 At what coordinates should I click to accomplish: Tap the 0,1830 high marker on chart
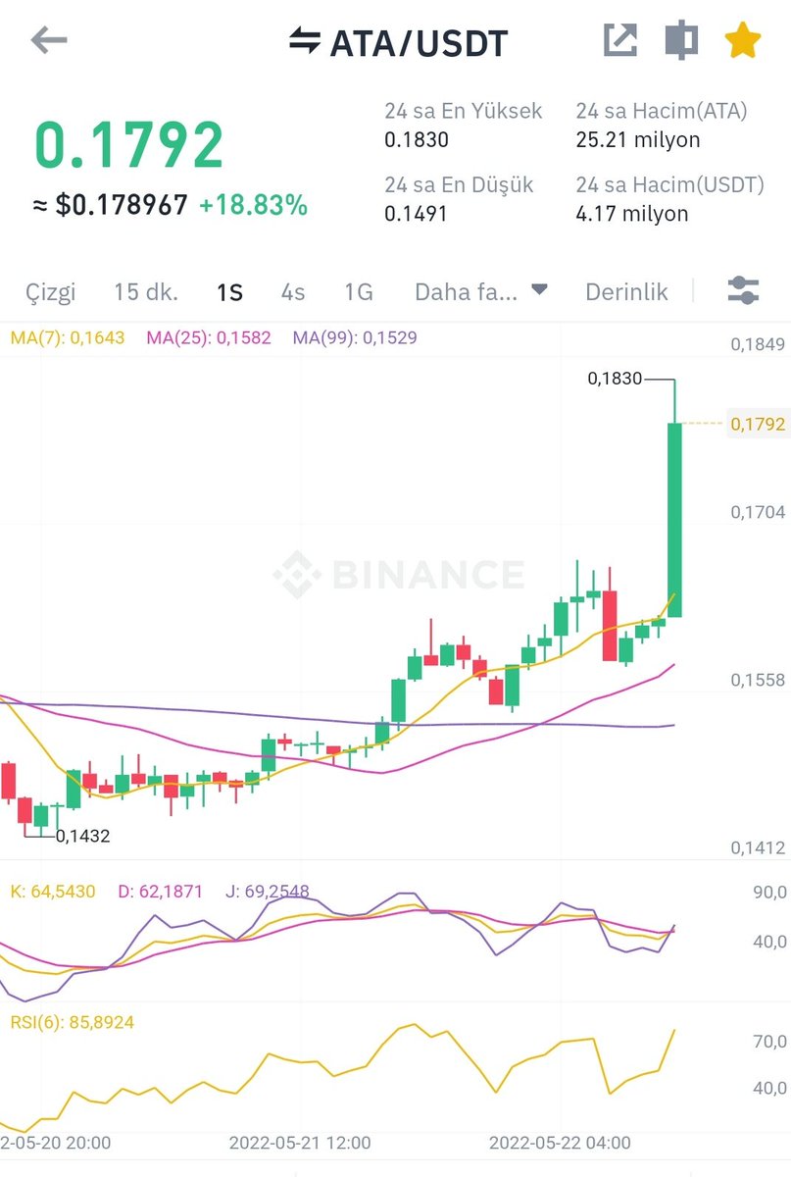point(615,378)
